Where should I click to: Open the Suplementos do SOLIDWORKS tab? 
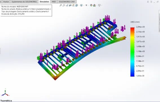tap(24, 2)
